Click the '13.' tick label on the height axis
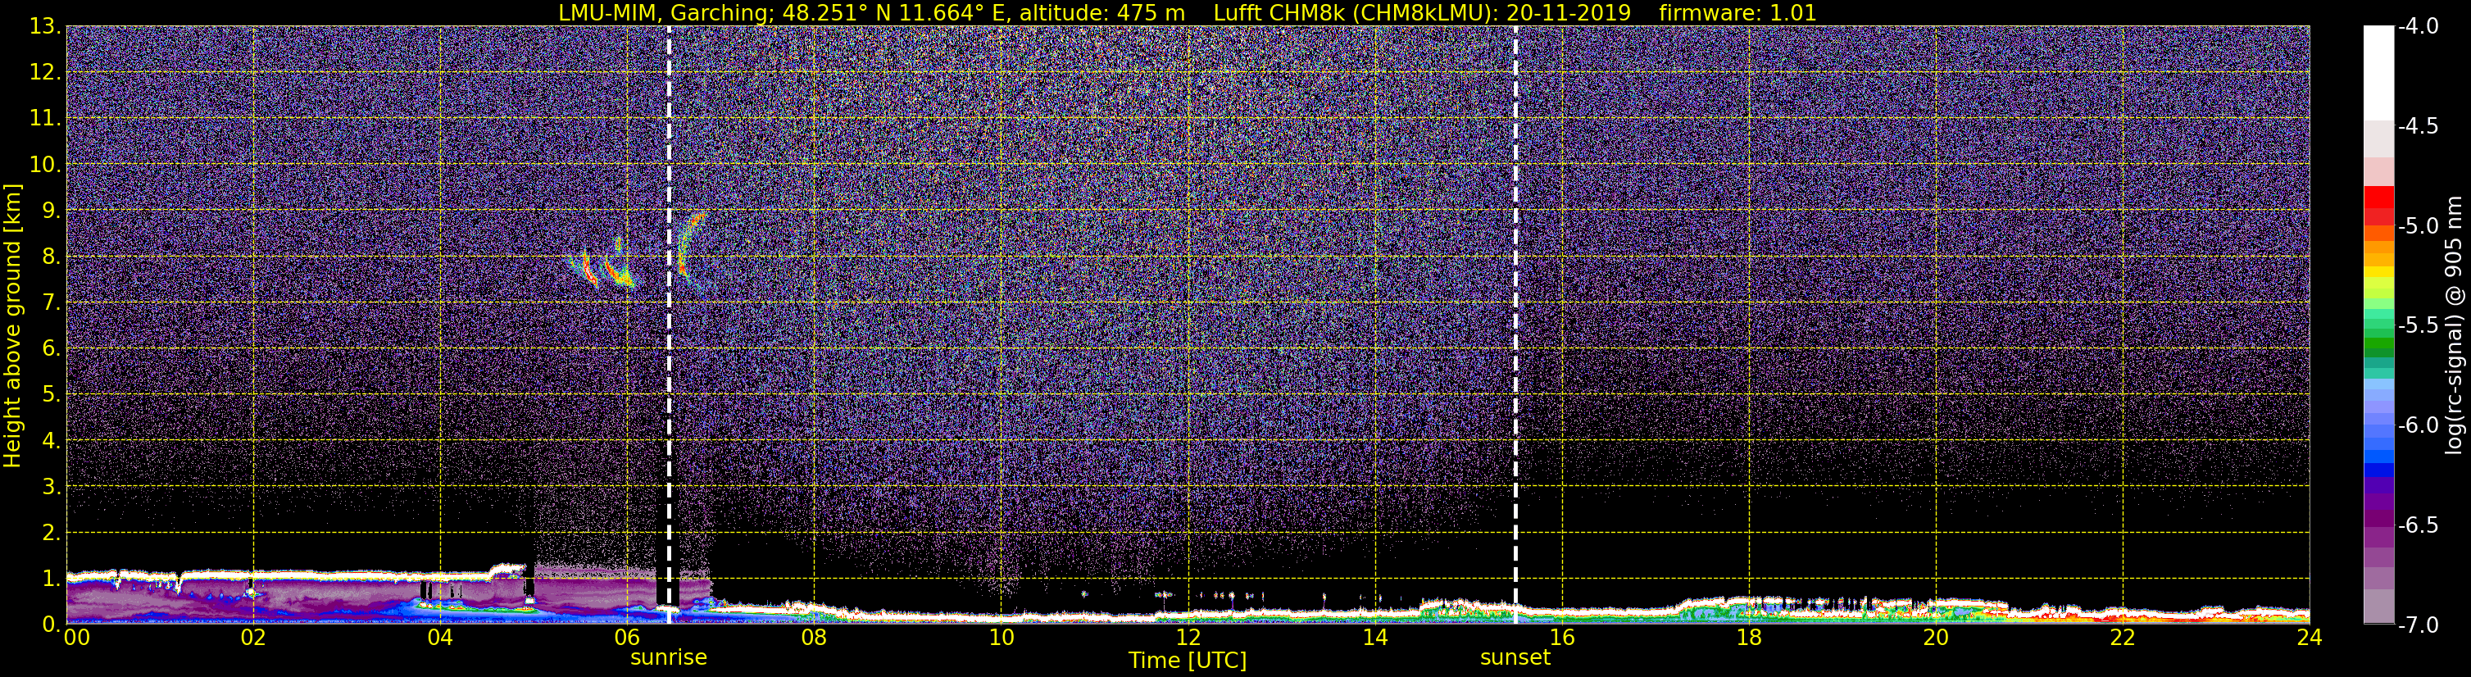 coord(45,27)
